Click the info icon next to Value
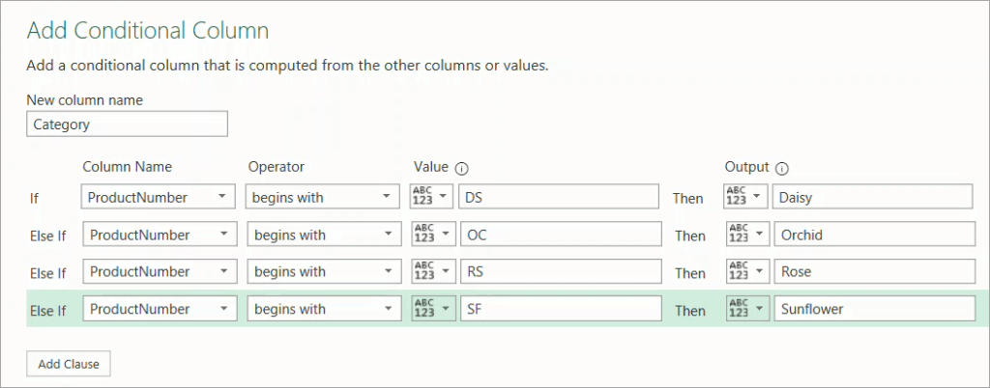 (462, 168)
